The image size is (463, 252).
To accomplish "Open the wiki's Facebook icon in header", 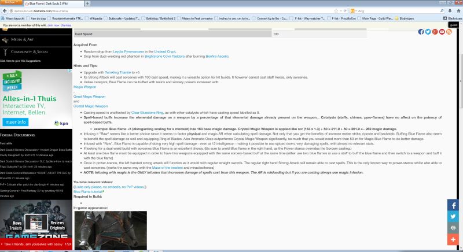I will coord(421,32).
